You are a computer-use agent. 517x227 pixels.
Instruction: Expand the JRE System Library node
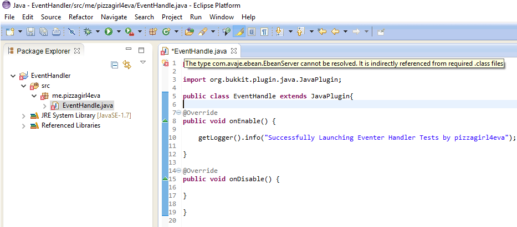click(23, 115)
